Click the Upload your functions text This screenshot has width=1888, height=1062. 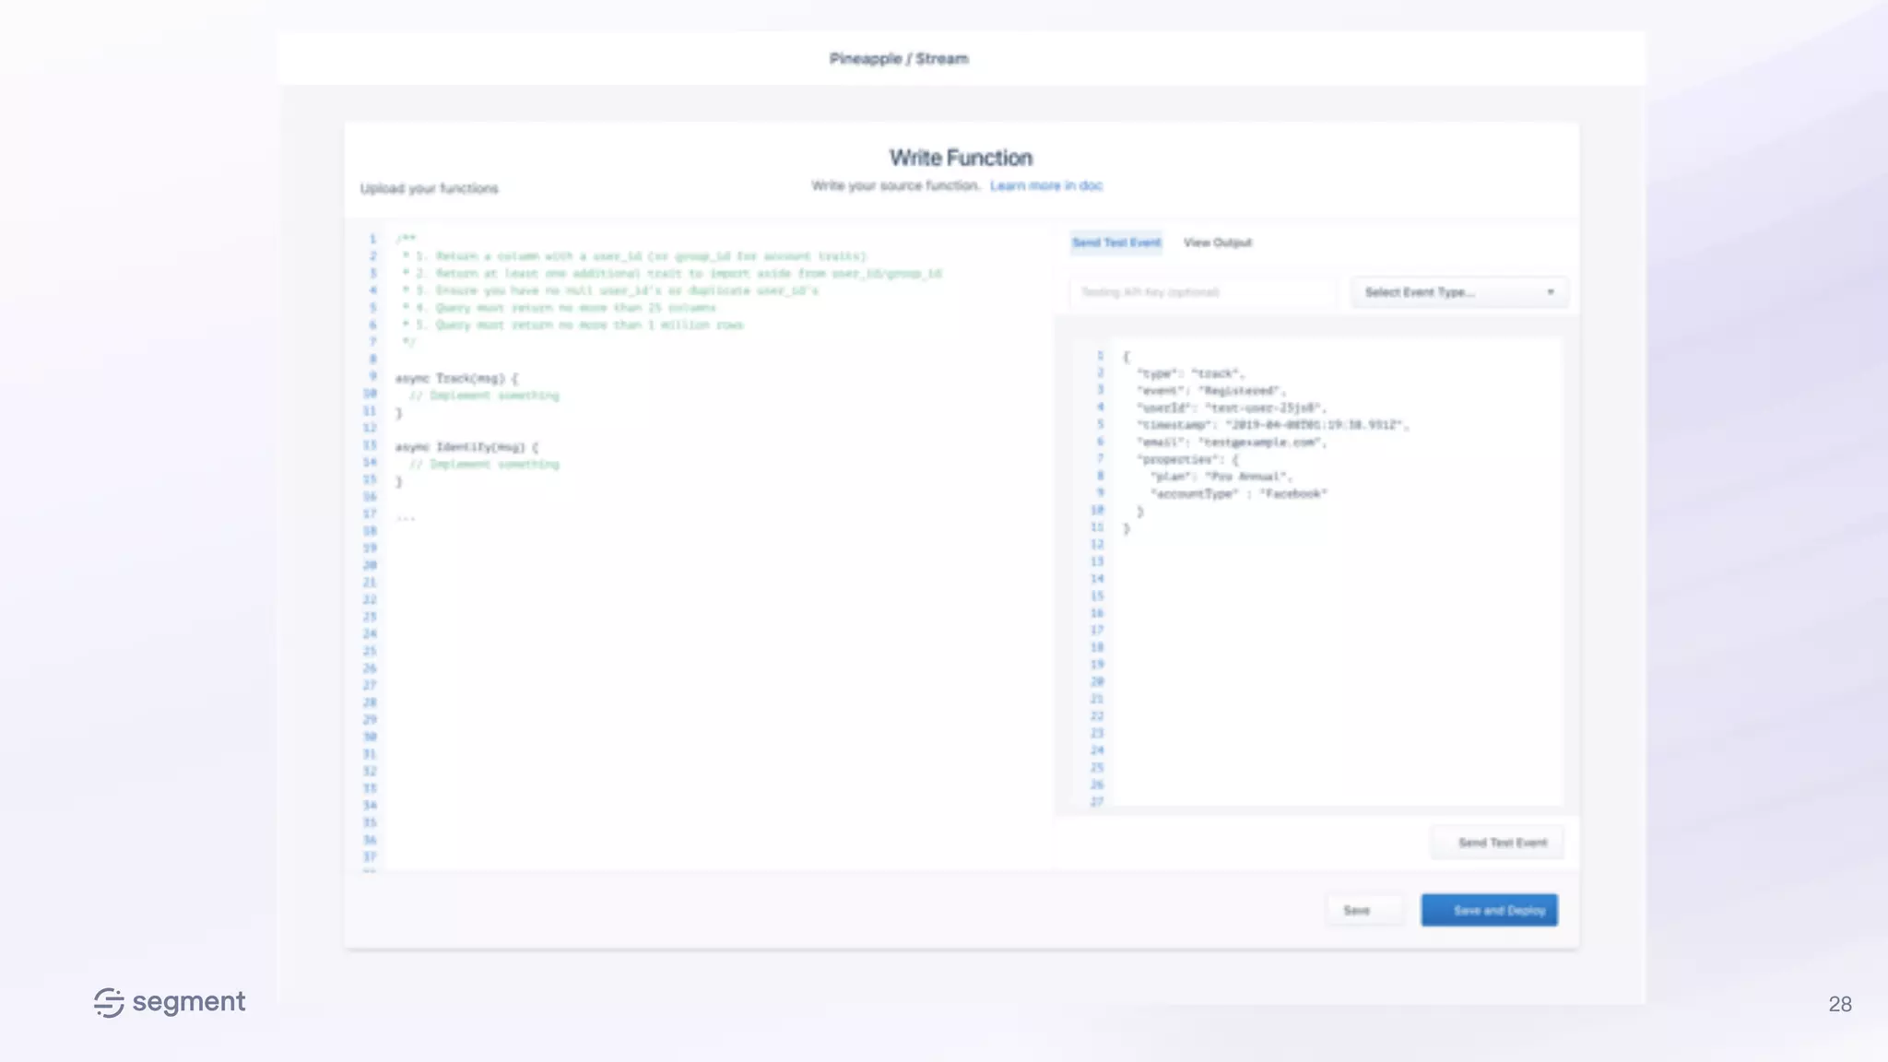pyautogui.click(x=429, y=188)
